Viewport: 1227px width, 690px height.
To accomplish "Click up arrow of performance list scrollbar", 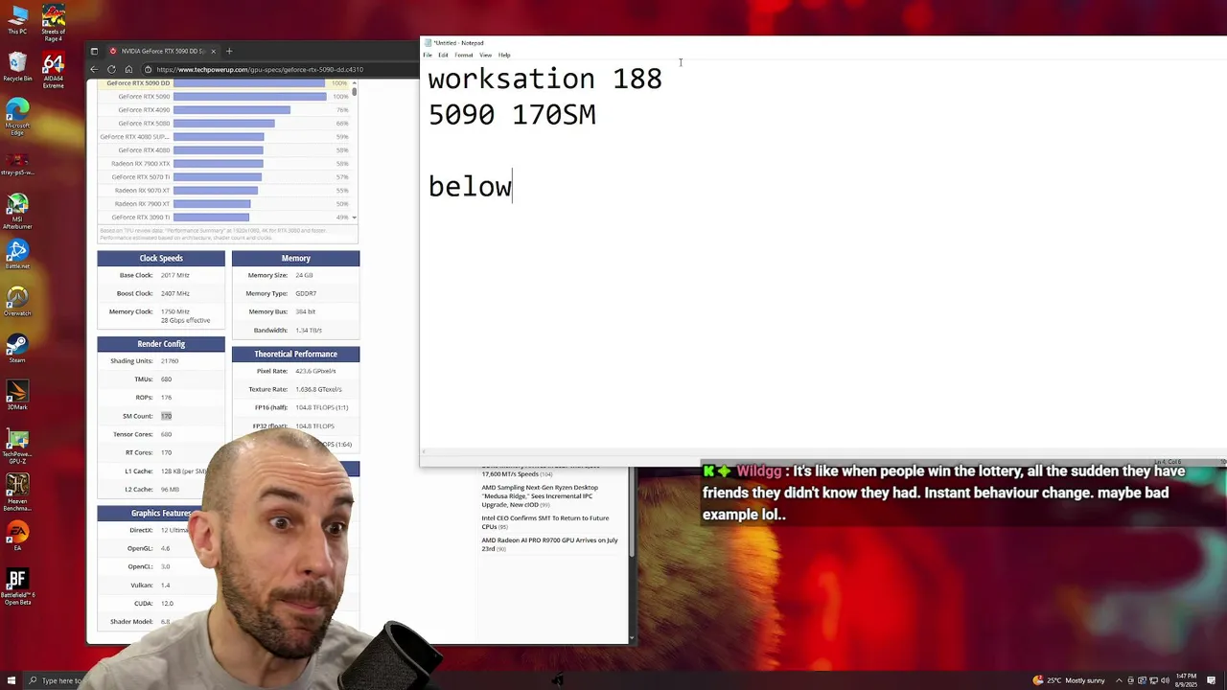I will coord(354,83).
